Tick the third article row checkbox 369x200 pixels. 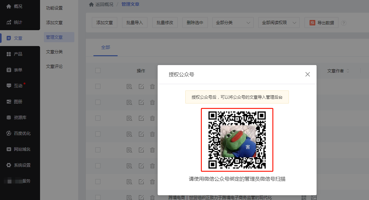point(98,118)
